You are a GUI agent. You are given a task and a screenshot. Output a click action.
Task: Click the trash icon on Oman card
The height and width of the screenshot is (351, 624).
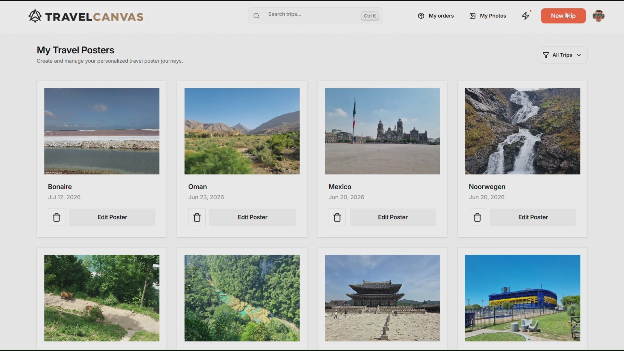pos(197,217)
